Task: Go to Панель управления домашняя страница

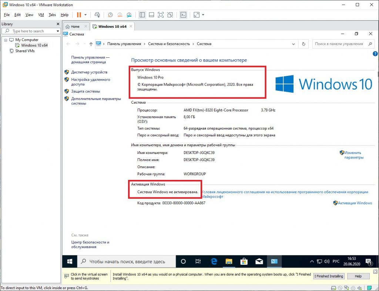Action: click(90, 60)
